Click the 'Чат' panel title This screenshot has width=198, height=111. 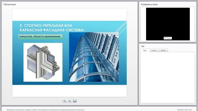click(x=143, y=46)
